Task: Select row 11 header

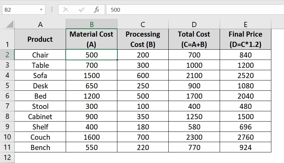Action: click(7, 147)
